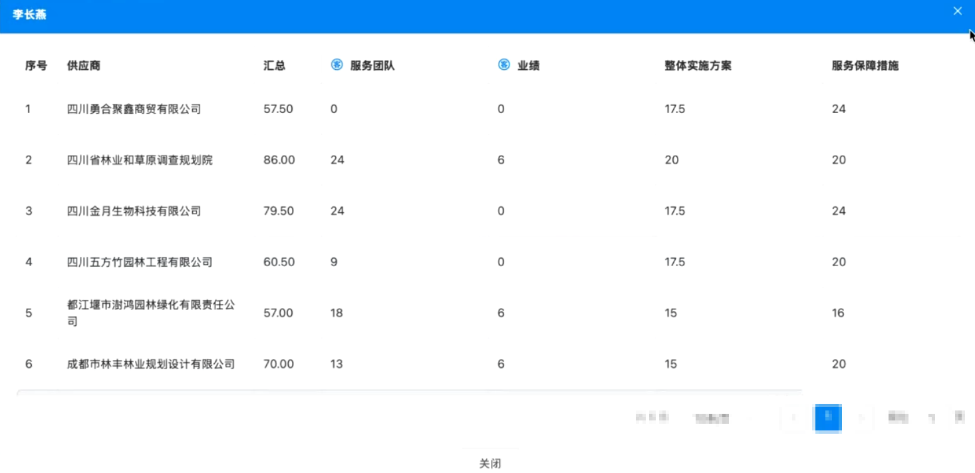Click the total score 57.50

pyautogui.click(x=278, y=109)
